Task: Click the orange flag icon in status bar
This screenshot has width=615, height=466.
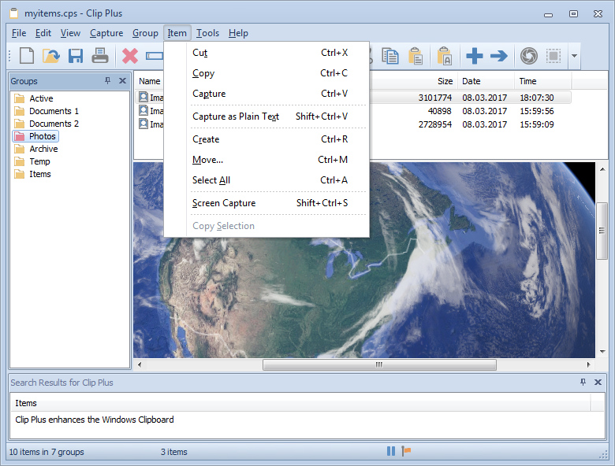Action: 407,451
